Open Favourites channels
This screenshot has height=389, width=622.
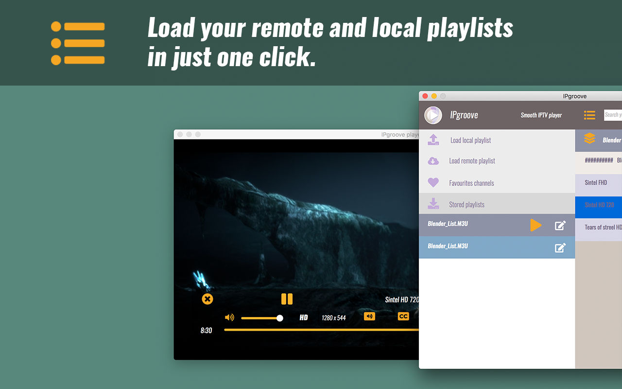tap(497, 183)
